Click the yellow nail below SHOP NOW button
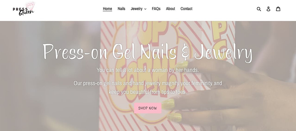Screen dimensions: 296x131 point(175,117)
